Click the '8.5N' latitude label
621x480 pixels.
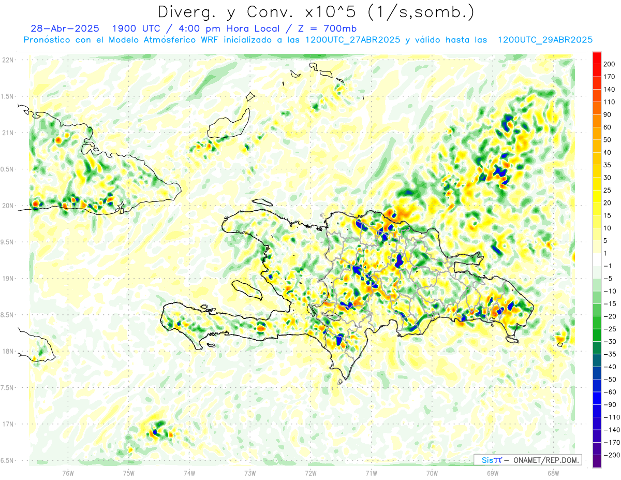click(x=7, y=315)
